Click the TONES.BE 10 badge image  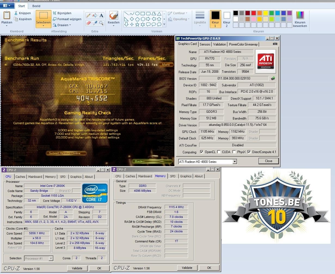coord(276,206)
